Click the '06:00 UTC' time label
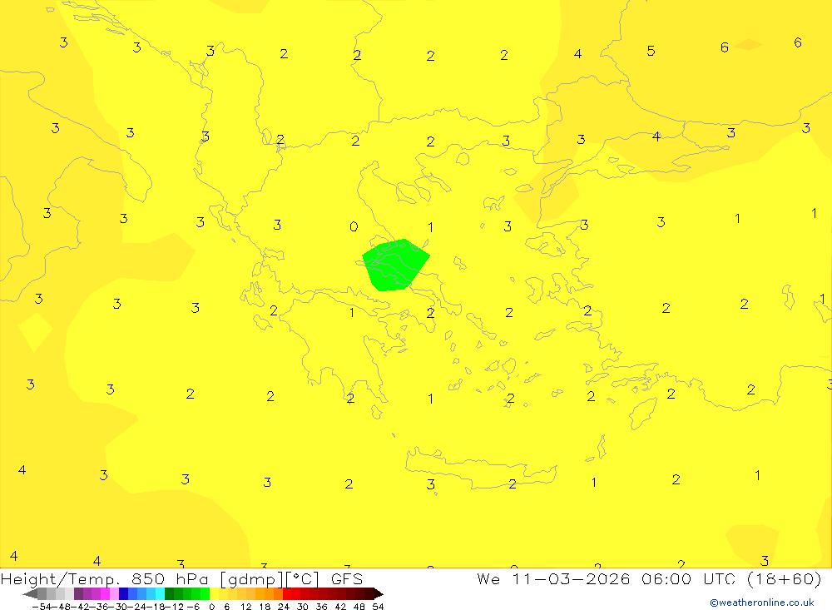 coord(689,578)
